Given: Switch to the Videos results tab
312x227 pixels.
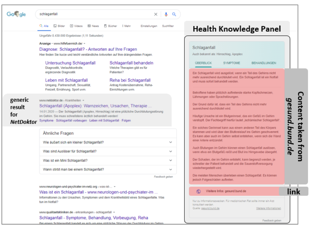Looking at the screenshot, I should [x=76, y=26].
